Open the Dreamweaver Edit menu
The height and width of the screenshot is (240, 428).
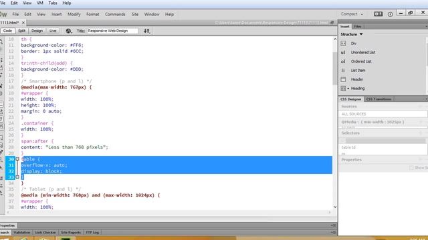(27, 14)
